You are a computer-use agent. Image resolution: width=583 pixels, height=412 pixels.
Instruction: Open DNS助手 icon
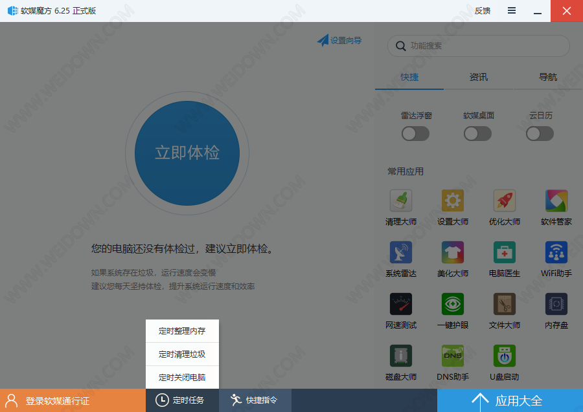453,356
